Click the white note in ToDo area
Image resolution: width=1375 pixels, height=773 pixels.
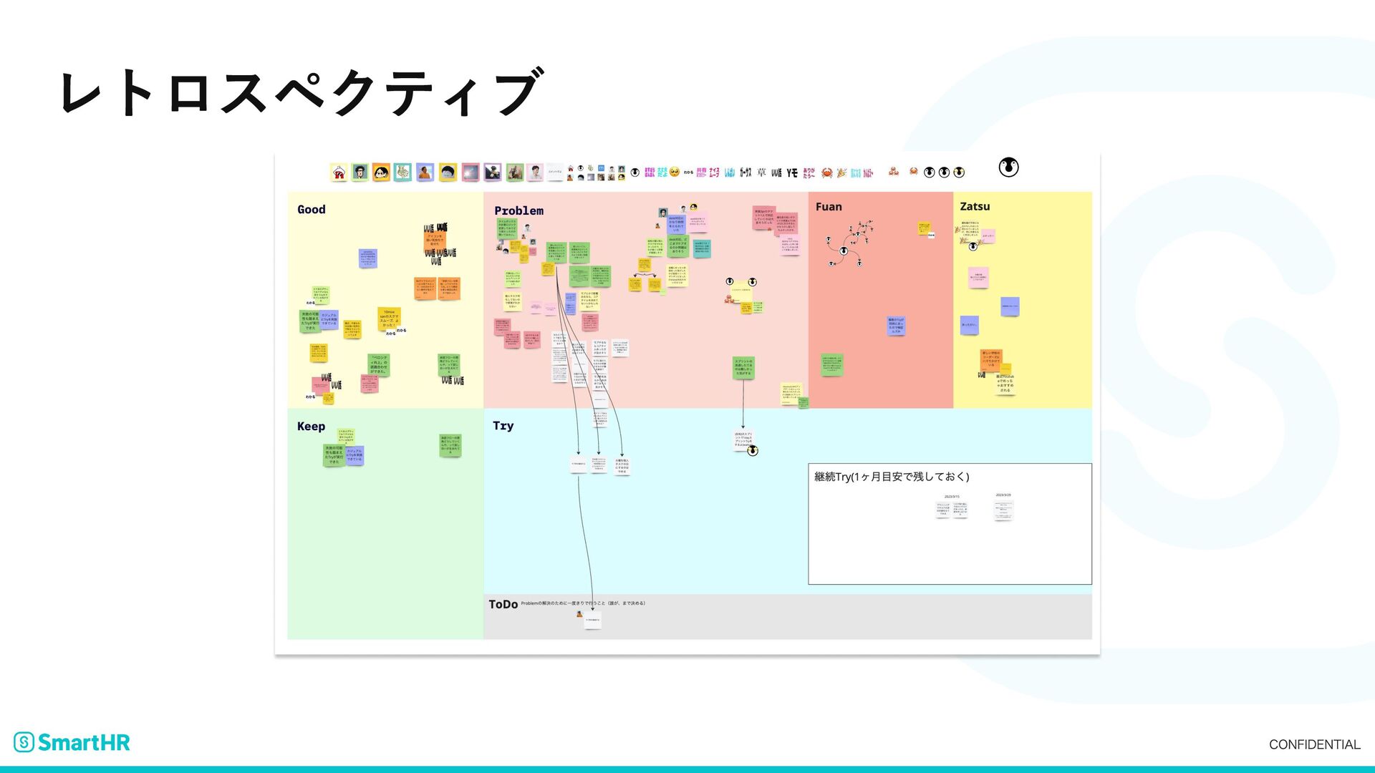click(592, 619)
